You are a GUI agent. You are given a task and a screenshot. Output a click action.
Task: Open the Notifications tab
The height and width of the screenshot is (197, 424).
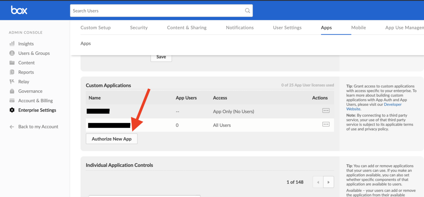(240, 28)
